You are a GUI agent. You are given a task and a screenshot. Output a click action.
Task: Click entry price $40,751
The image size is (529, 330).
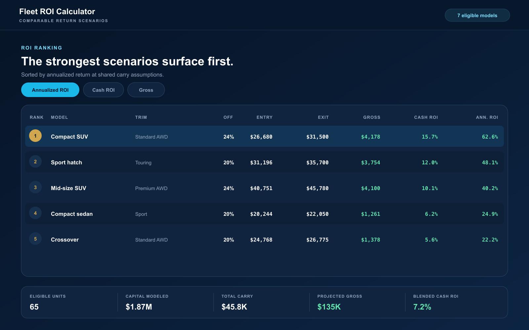261,188
